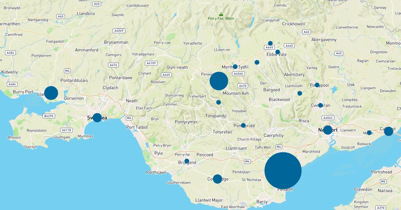Click the Bargoed town label
This screenshot has width=401, height=210.
tap(272, 90)
